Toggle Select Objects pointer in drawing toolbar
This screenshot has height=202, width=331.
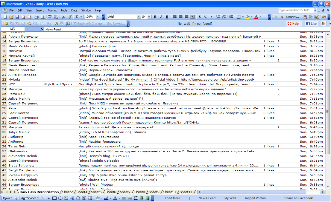click(x=16, y=198)
